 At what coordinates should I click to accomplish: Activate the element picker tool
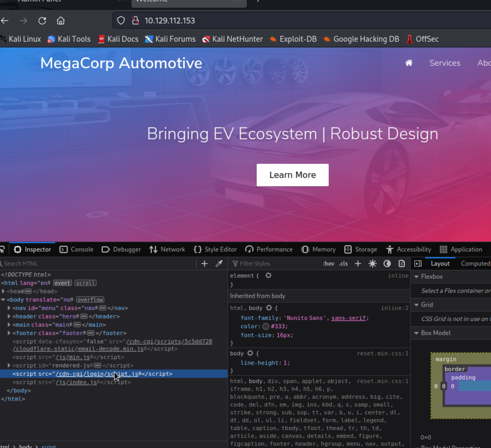(2, 249)
